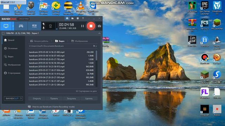Viewport: 225px width, 126px height.
Task: Toggle webcam overlay icon
Action: coord(50,26)
